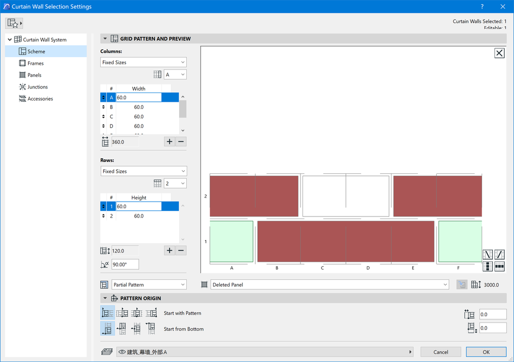Click the 90.00° angle input field
The width and height of the screenshot is (514, 362).
point(125,264)
